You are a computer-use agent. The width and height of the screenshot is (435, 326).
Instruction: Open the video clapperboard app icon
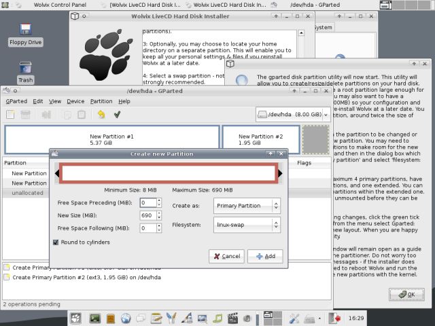[x=234, y=318]
